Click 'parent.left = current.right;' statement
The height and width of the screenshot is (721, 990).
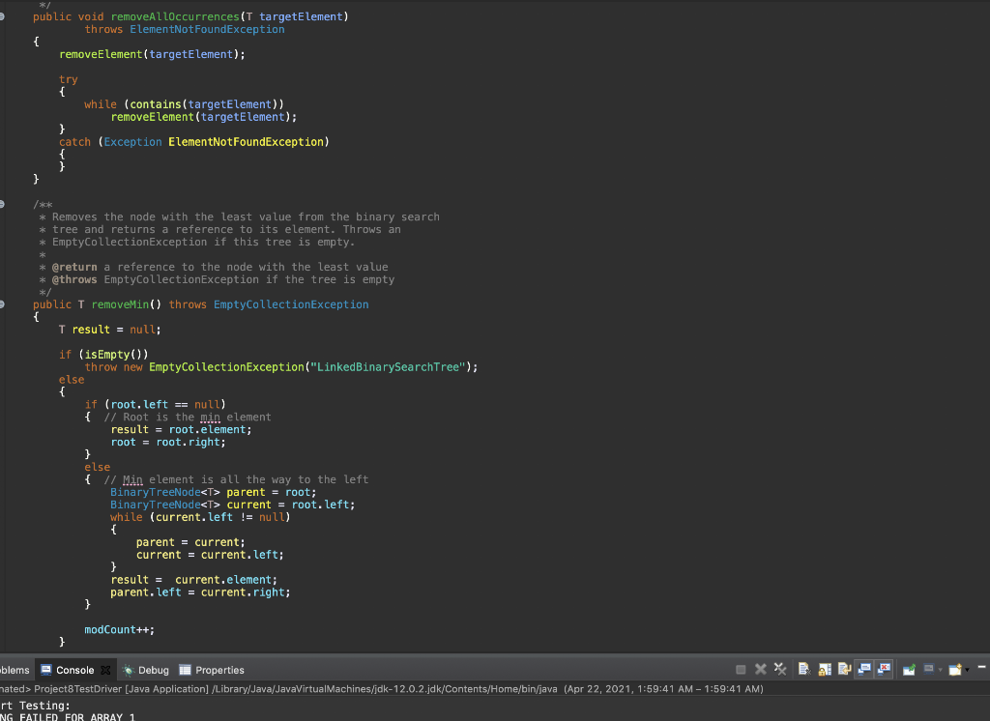(200, 592)
